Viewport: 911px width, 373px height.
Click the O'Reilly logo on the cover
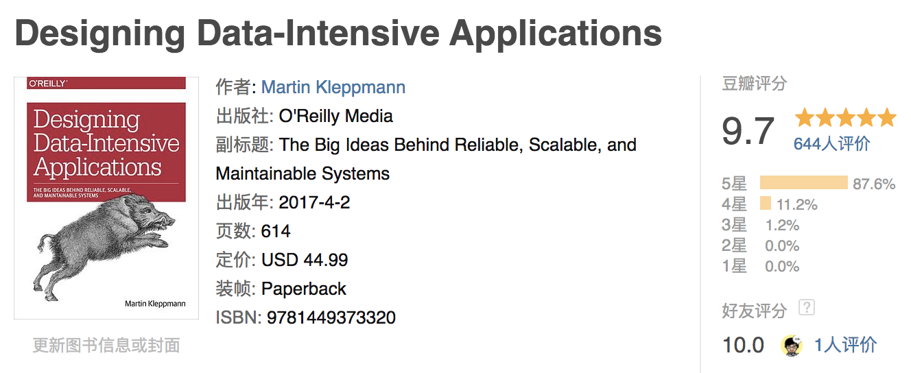[47, 84]
